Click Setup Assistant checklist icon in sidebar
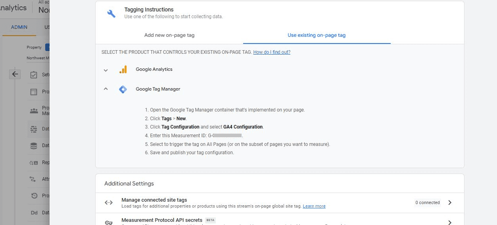This screenshot has width=497, height=225. (34, 75)
